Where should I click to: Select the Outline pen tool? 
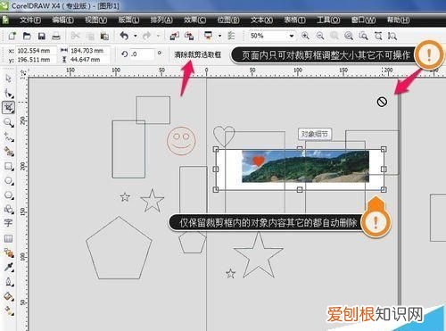(9, 281)
